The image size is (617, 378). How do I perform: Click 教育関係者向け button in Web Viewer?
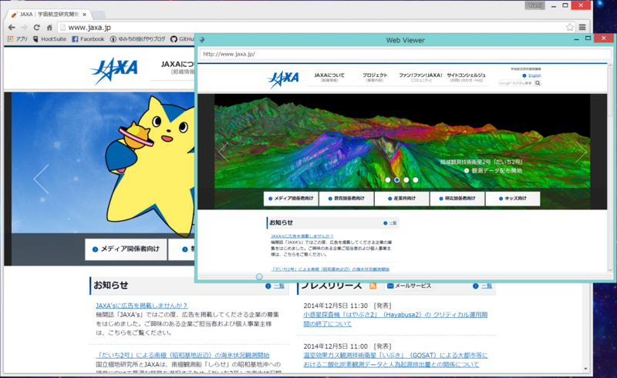[346, 199]
